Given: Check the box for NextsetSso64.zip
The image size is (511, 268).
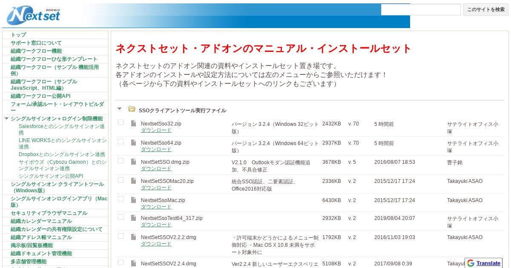Looking at the screenshot, I should [x=121, y=142].
